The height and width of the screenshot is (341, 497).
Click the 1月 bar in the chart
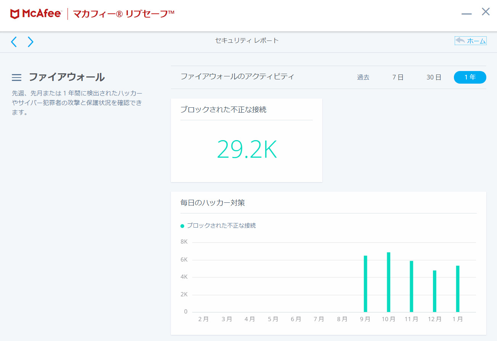tap(458, 289)
